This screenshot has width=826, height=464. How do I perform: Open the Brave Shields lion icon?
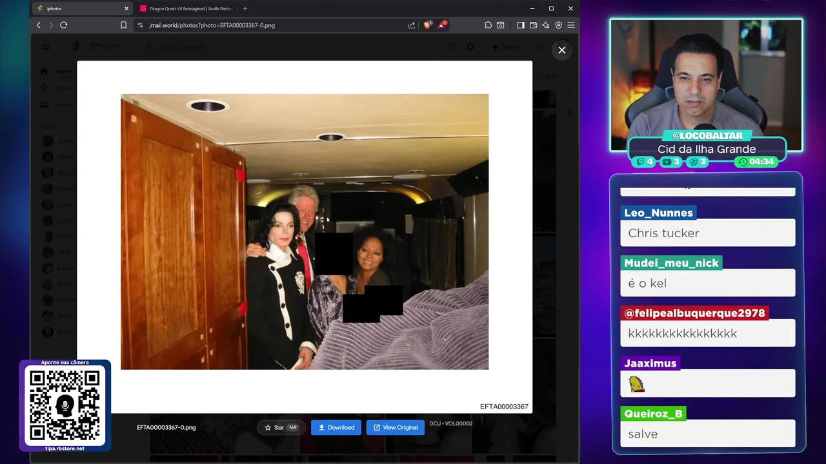pyautogui.click(x=427, y=25)
